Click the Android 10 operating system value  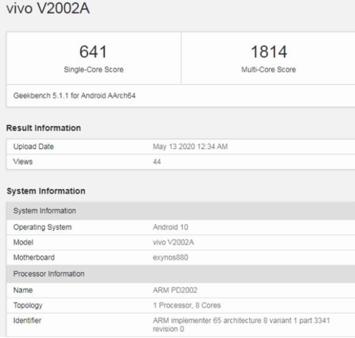tap(170, 227)
